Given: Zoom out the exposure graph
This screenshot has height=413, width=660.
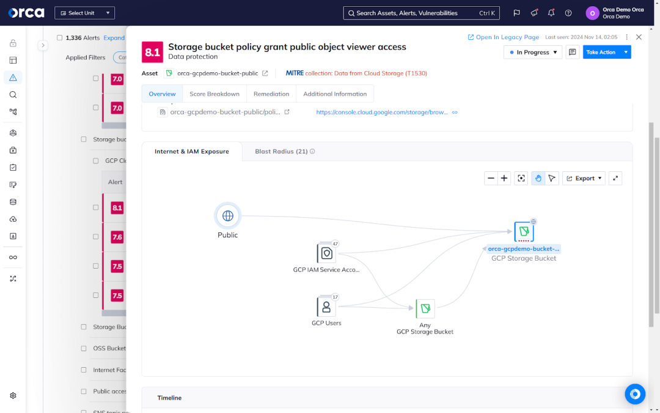Looking at the screenshot, I should 491,178.
